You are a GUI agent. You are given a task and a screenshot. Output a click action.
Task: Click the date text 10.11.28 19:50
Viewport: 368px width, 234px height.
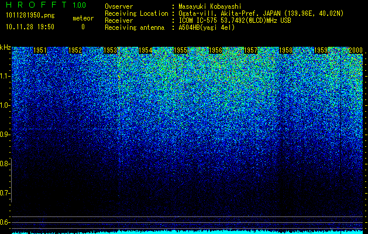pyautogui.click(x=30, y=27)
